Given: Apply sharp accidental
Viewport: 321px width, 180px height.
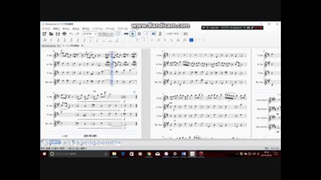Looking at the screenshot, I should point(158,40).
